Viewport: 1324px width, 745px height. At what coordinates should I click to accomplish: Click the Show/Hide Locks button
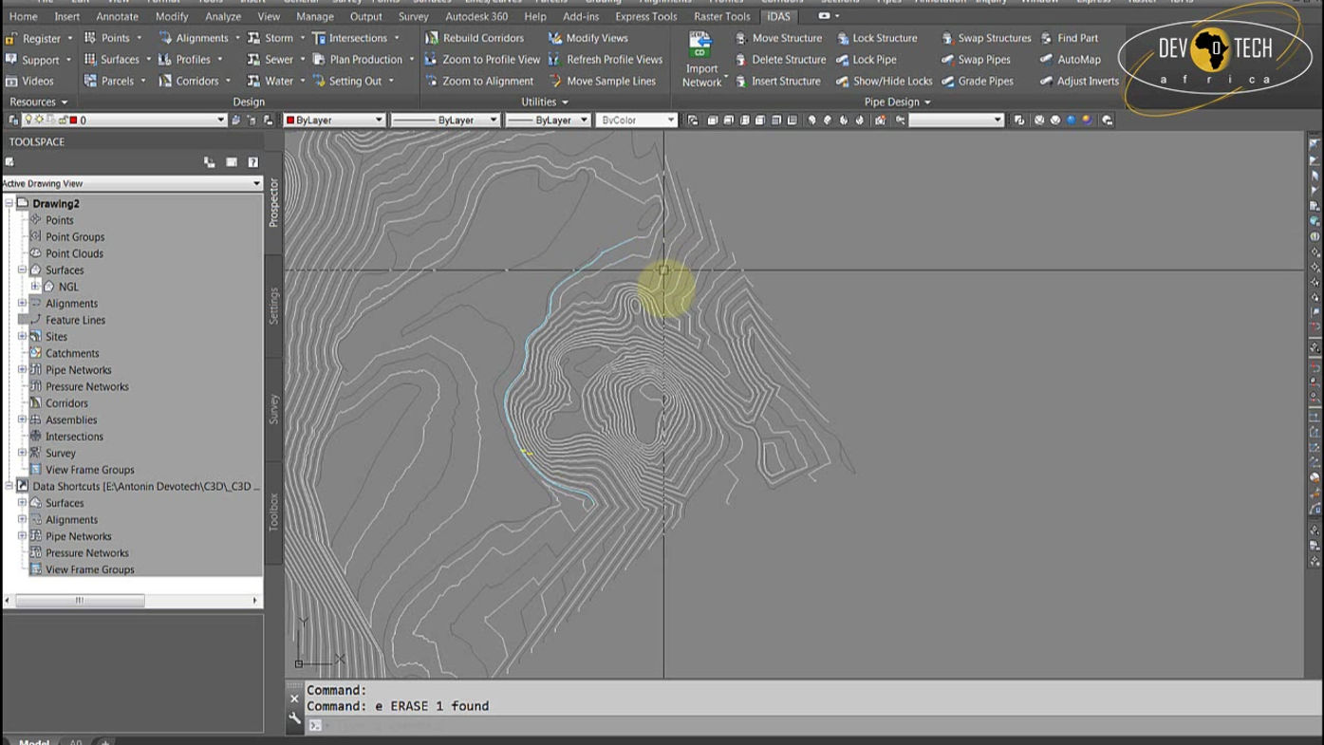click(884, 82)
